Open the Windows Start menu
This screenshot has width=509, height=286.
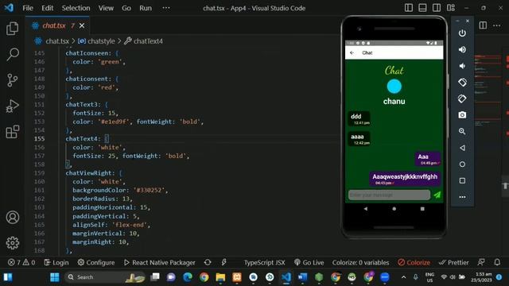55,277
